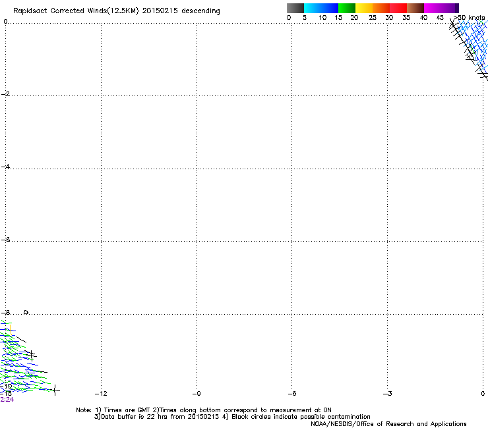Select the magenta-purple 40-50 knots legend color
The height and width of the screenshot is (428, 488).
441,8
